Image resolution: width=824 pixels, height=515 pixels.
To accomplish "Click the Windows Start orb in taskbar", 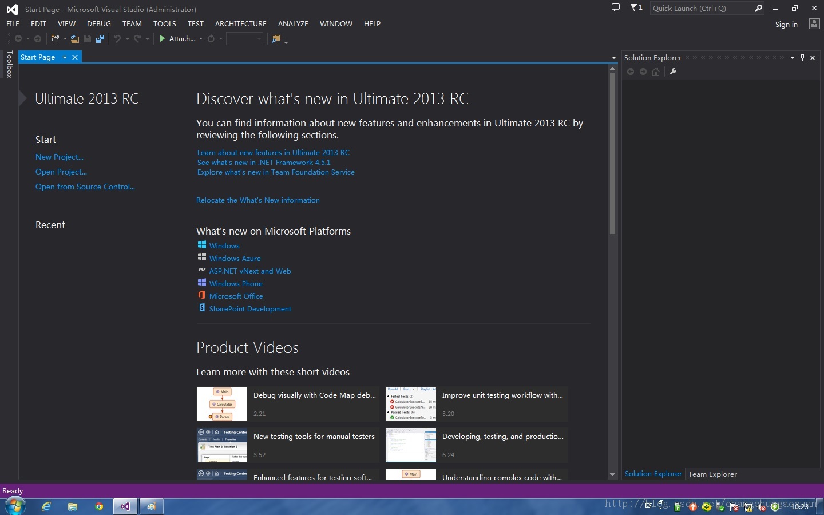I will point(15,506).
